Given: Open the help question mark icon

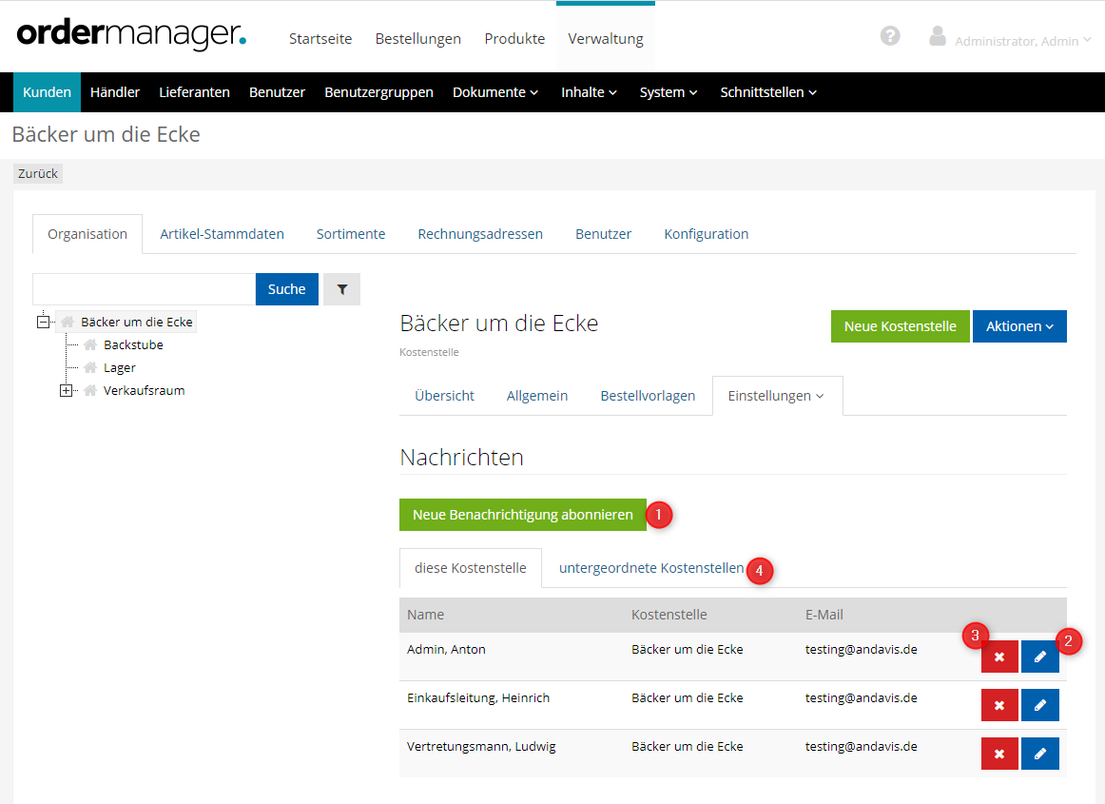Looking at the screenshot, I should 890,36.
